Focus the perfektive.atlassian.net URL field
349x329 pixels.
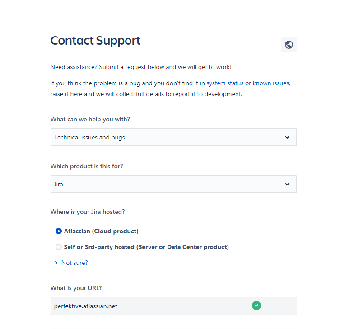(149, 306)
